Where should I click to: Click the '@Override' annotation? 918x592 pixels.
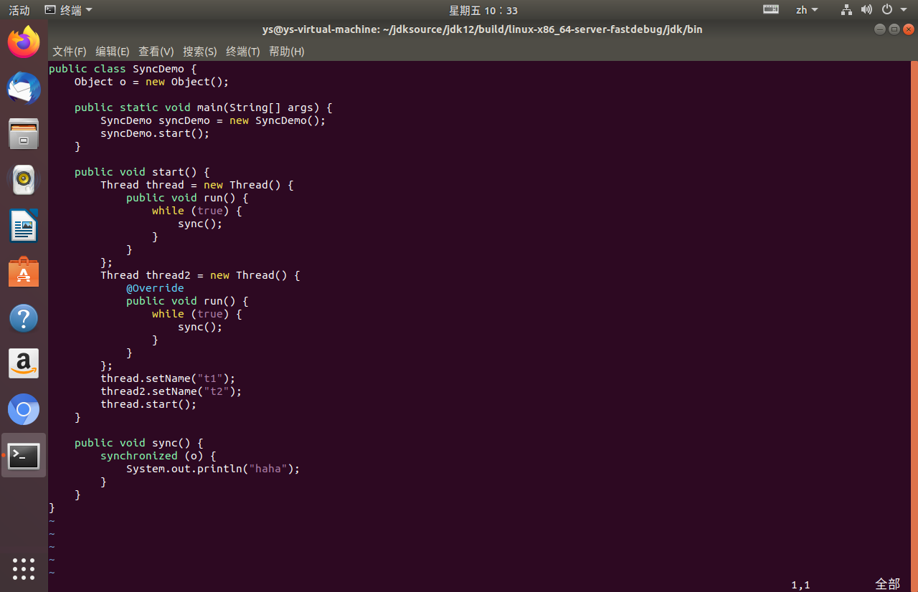coord(155,288)
